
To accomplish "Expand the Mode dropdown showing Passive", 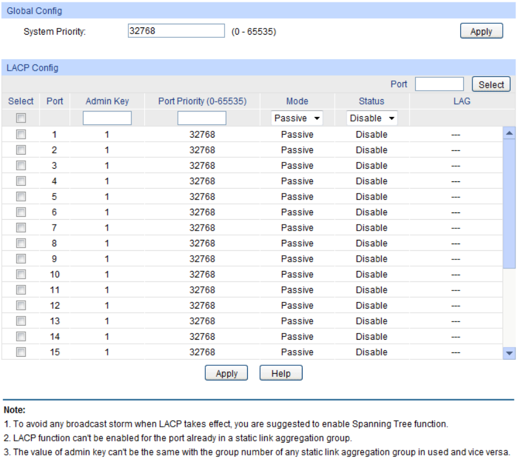I will point(297,118).
